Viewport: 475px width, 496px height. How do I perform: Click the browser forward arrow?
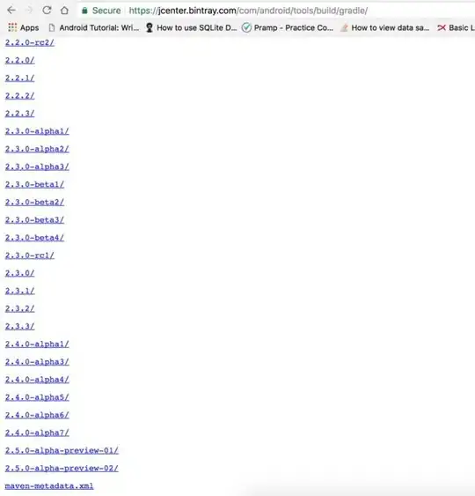(x=29, y=11)
